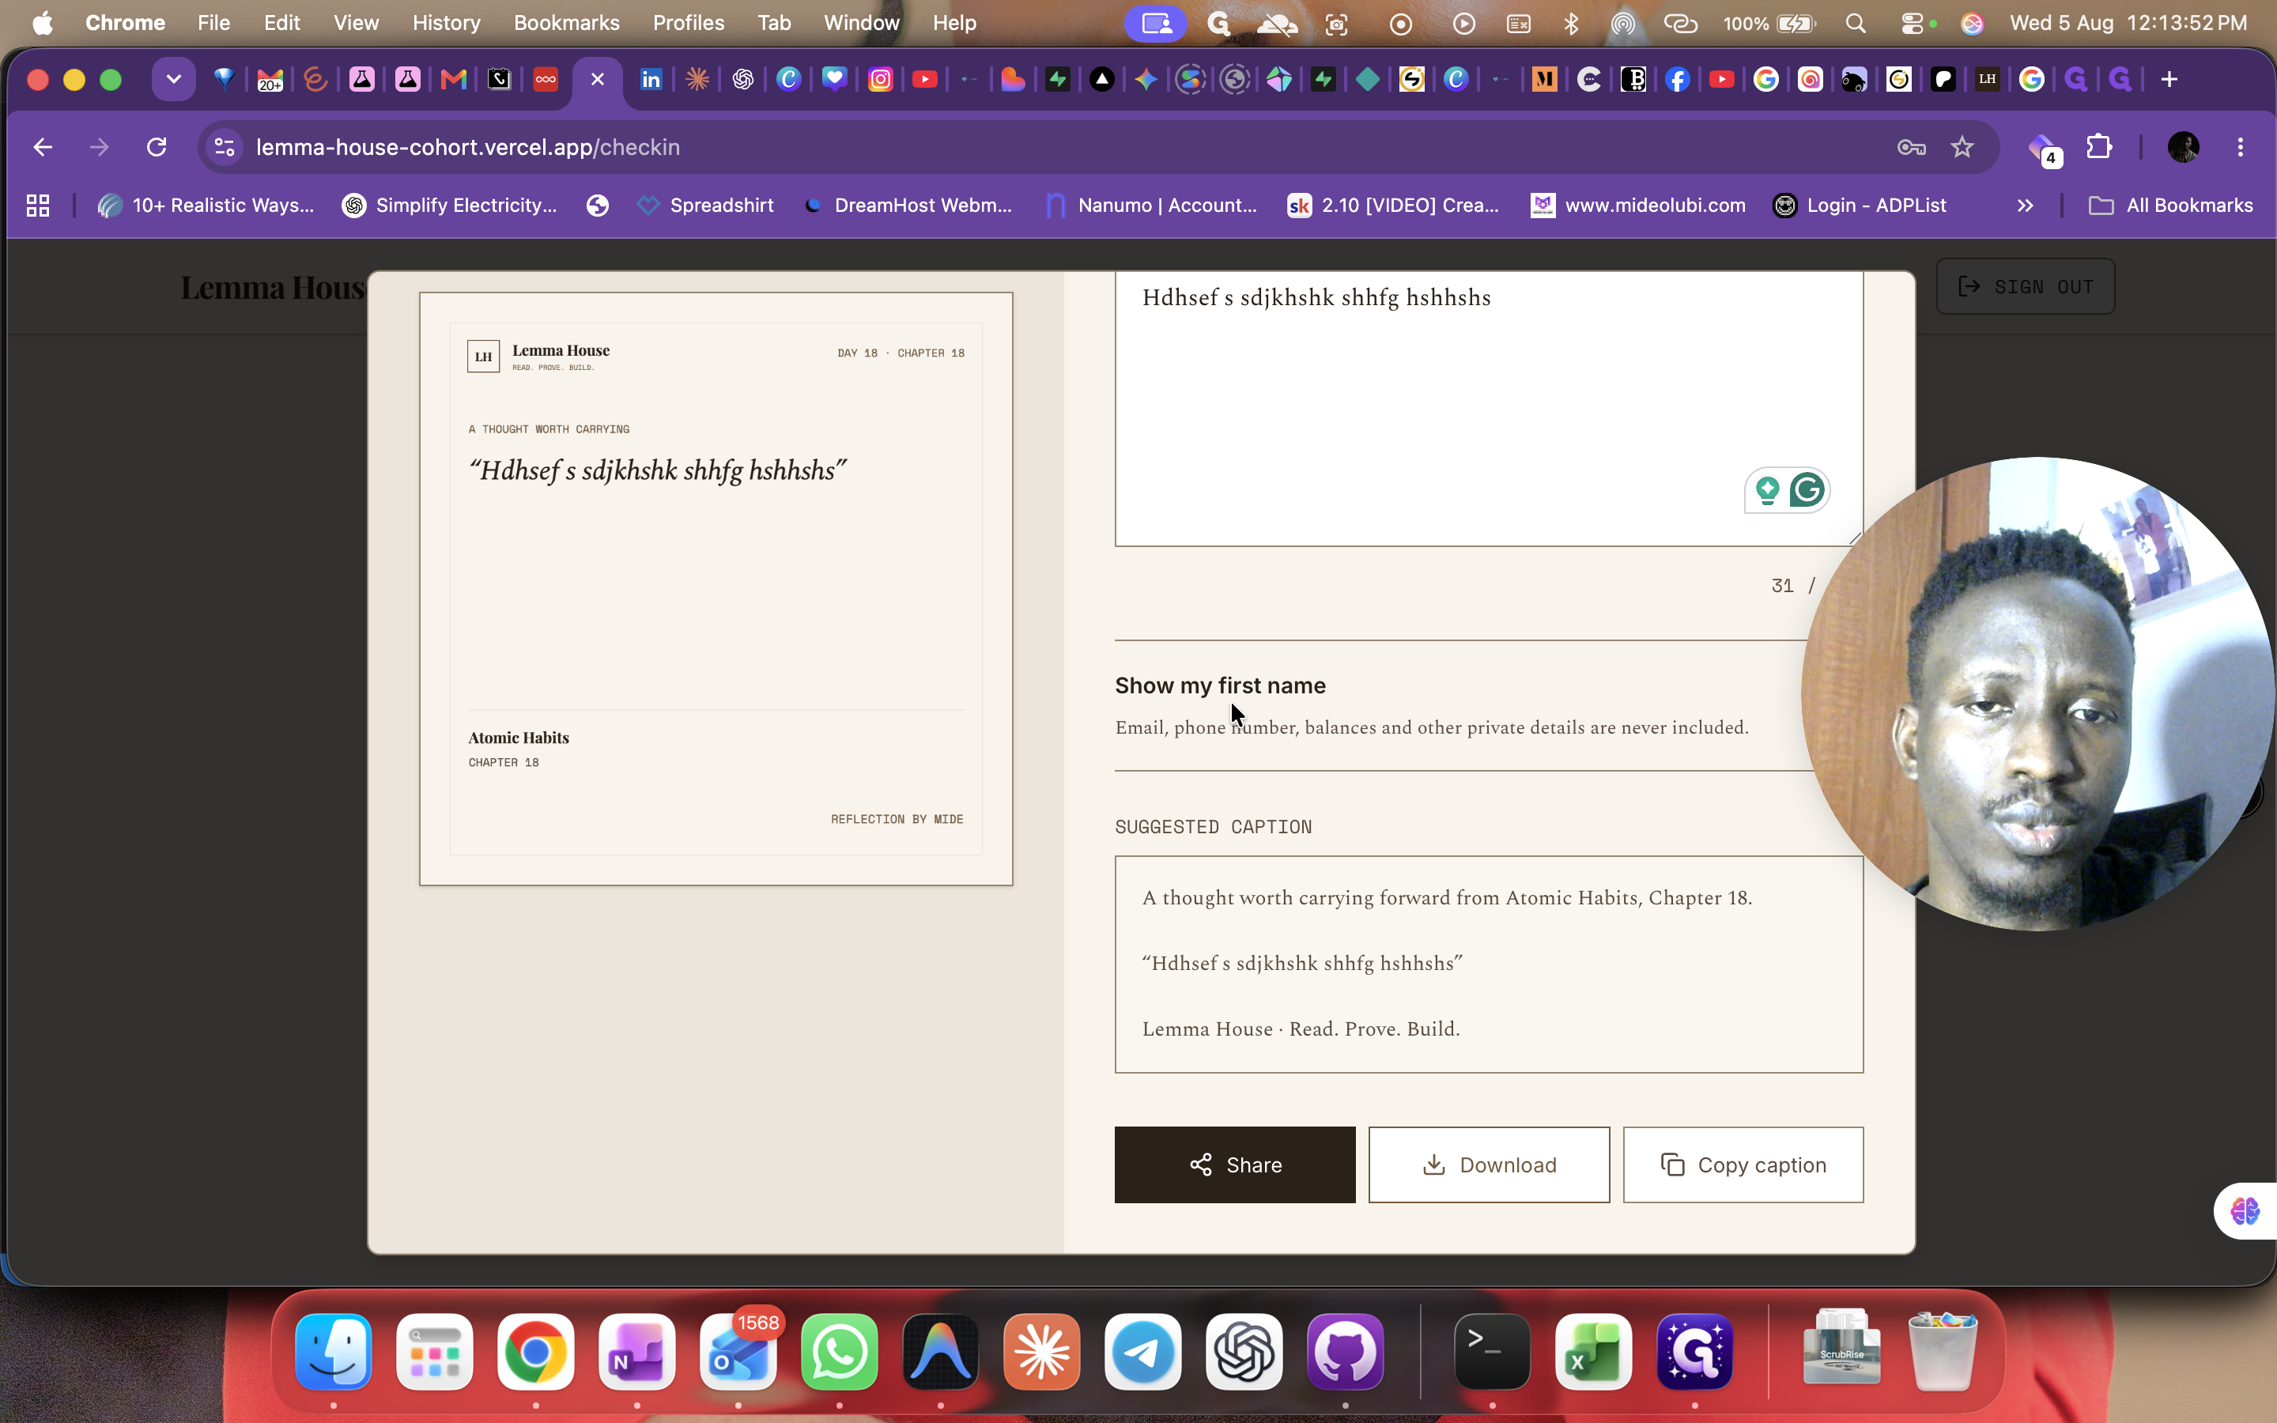The height and width of the screenshot is (1423, 2277).
Task: Open the History menu
Action: (x=446, y=23)
